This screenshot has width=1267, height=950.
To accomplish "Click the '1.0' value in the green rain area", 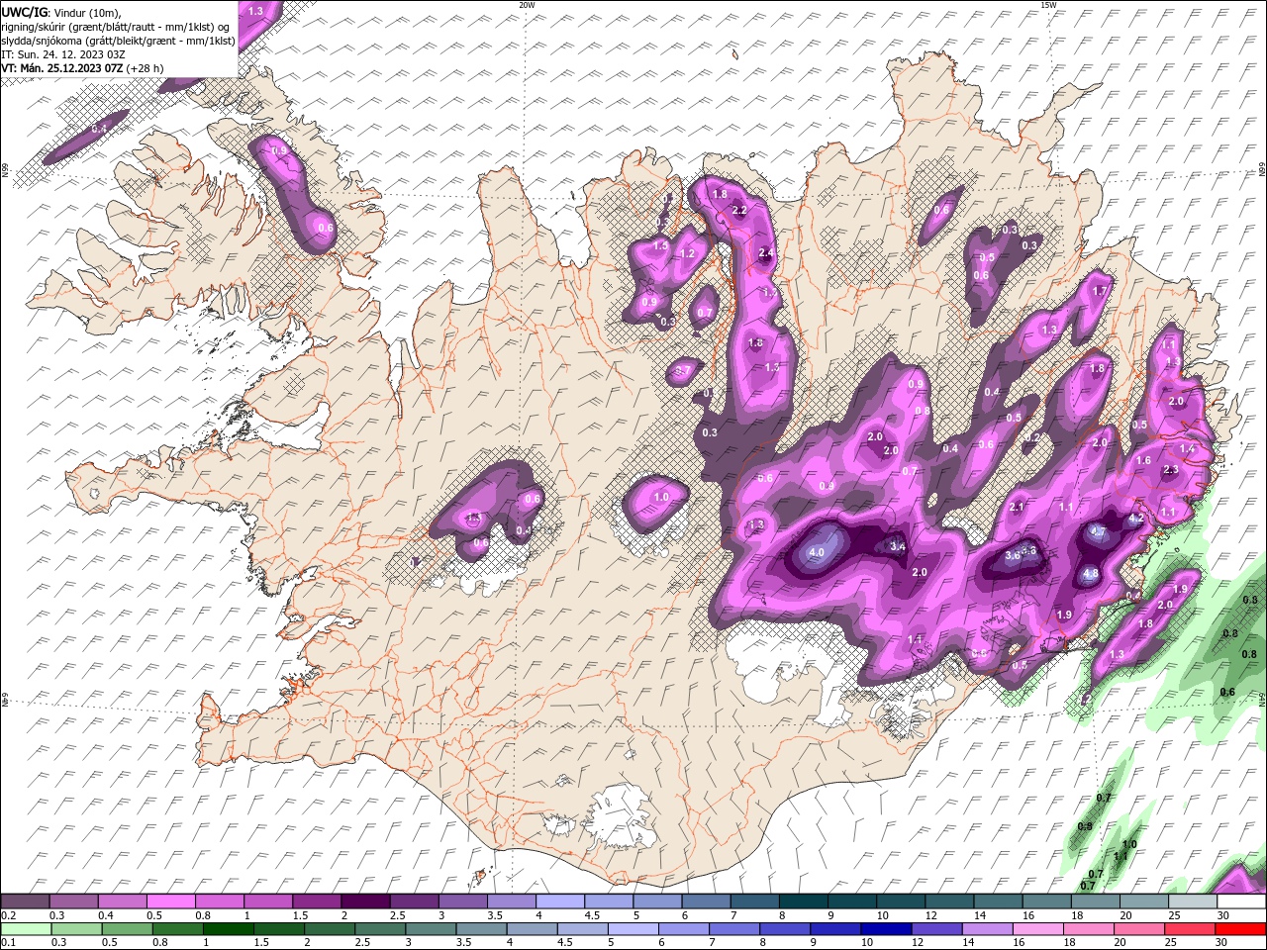I will 1129,845.
